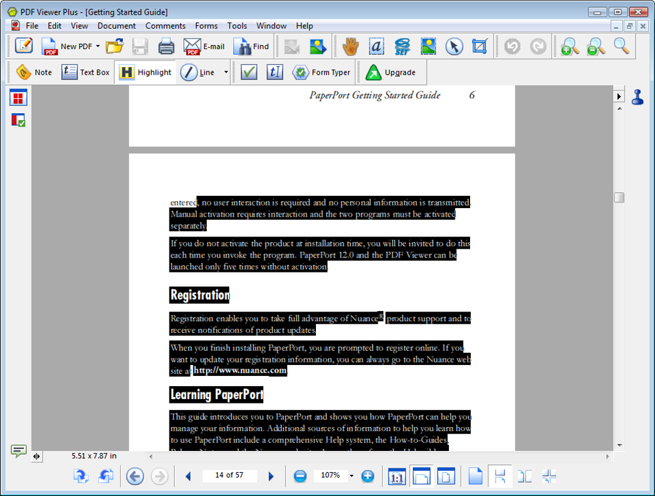Open the Forms menu

tap(206, 26)
